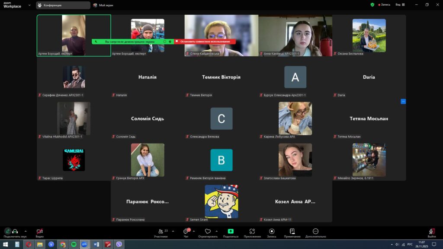Expand the audio options arrow
This screenshot has height=249, width=443.
(26, 231)
